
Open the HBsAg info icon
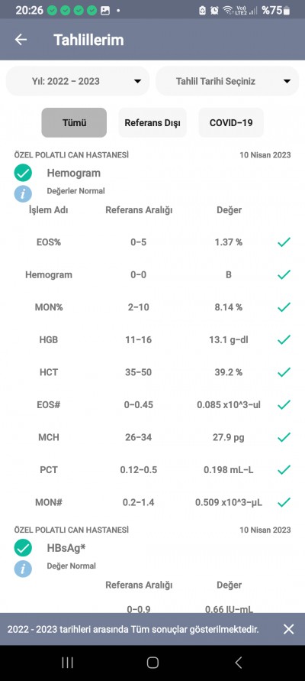(x=23, y=568)
